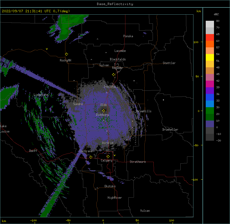Click the Strathmore town label
The height and width of the screenshot is (224, 230).
point(138,162)
